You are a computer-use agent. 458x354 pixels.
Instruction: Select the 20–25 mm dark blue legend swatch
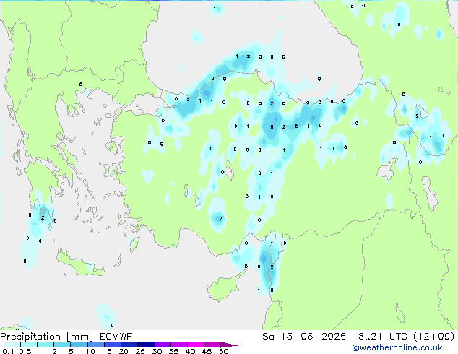(x=129, y=345)
